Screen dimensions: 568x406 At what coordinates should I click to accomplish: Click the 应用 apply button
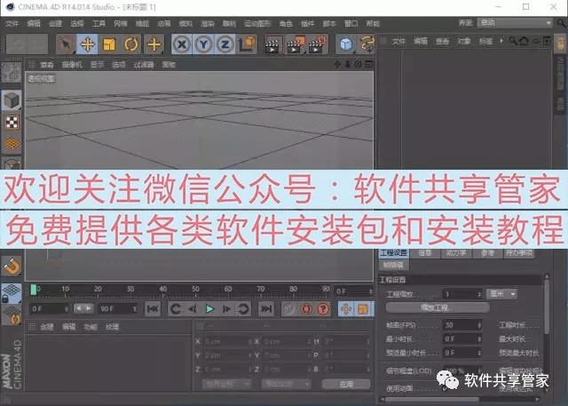[346, 384]
